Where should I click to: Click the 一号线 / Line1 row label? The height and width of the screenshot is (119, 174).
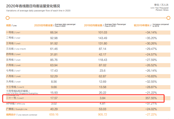coord(13,32)
